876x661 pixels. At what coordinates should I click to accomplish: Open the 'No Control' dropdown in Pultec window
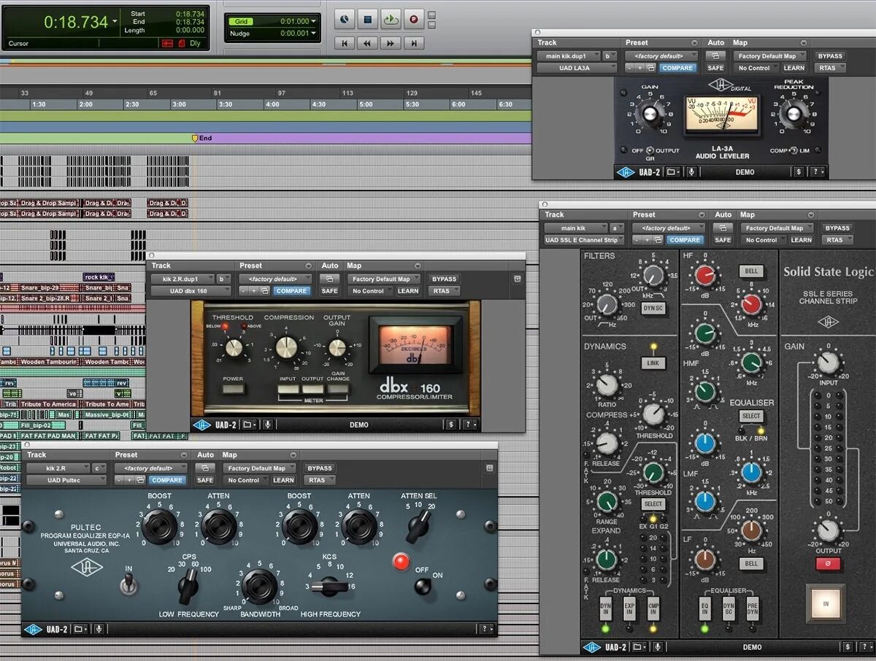pos(246,480)
